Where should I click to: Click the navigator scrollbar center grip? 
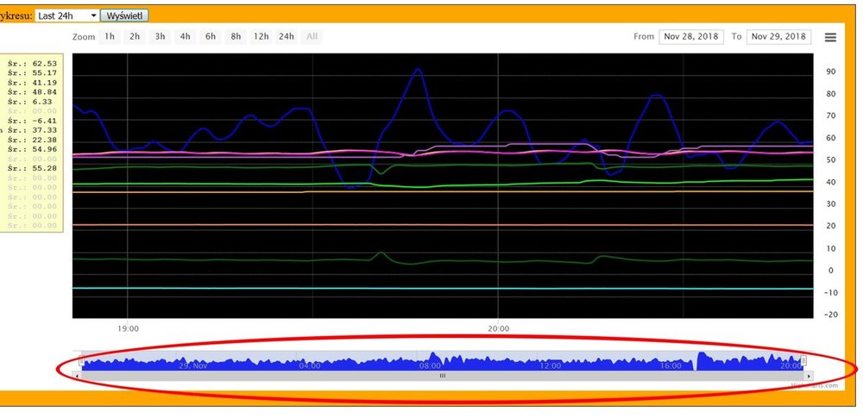(443, 376)
